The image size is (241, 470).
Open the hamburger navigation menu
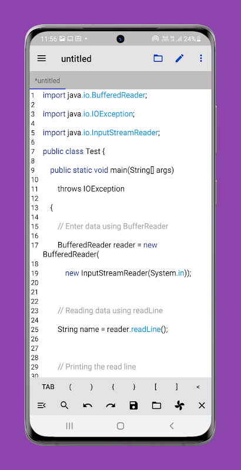[x=42, y=58]
